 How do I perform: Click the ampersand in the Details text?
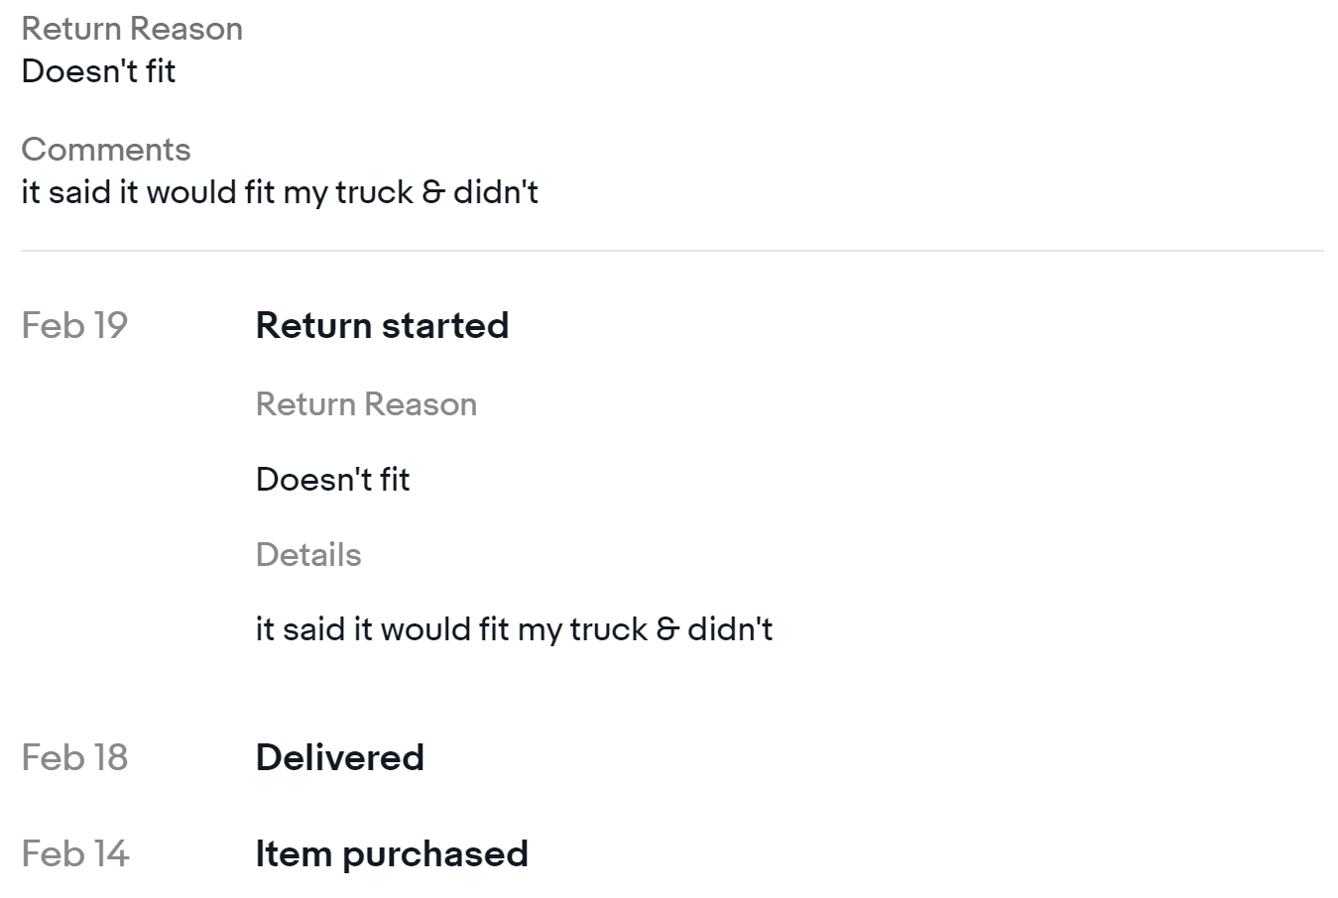(668, 629)
